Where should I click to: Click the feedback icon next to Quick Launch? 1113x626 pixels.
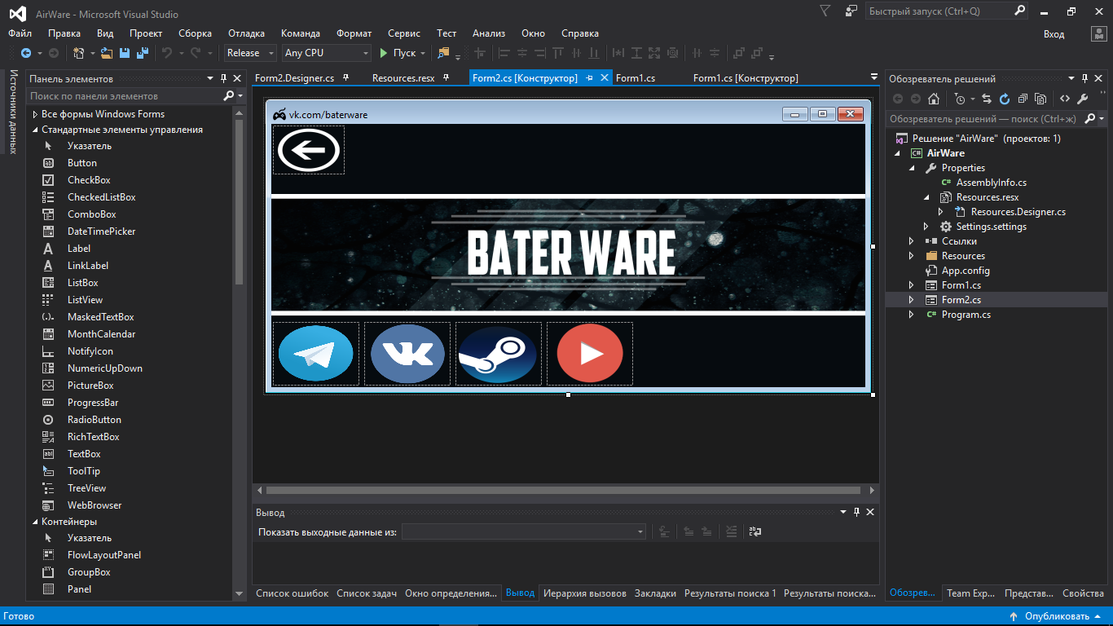[x=851, y=11]
